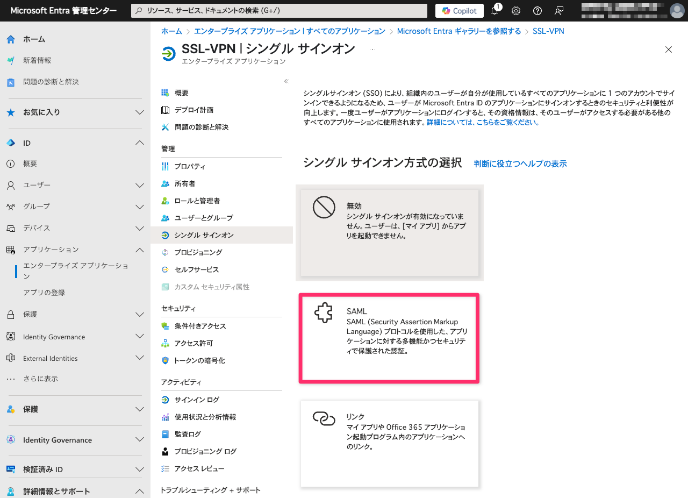
Task: Open the user account avatar
Action: 677,11
